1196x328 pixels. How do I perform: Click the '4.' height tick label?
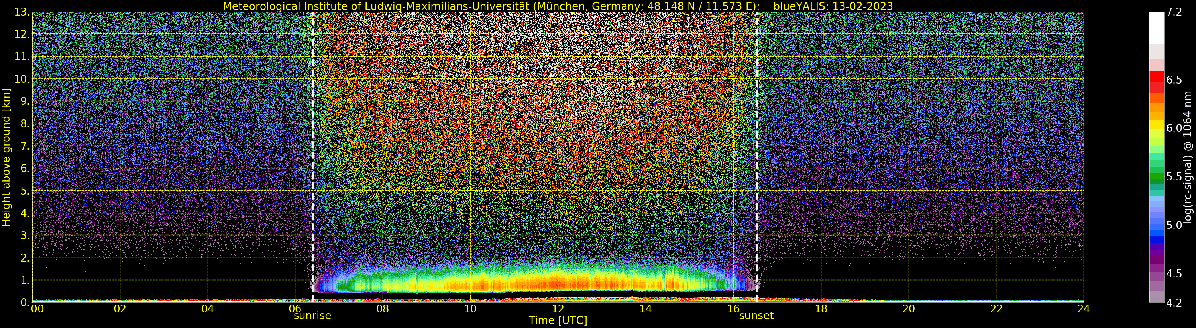click(x=25, y=213)
